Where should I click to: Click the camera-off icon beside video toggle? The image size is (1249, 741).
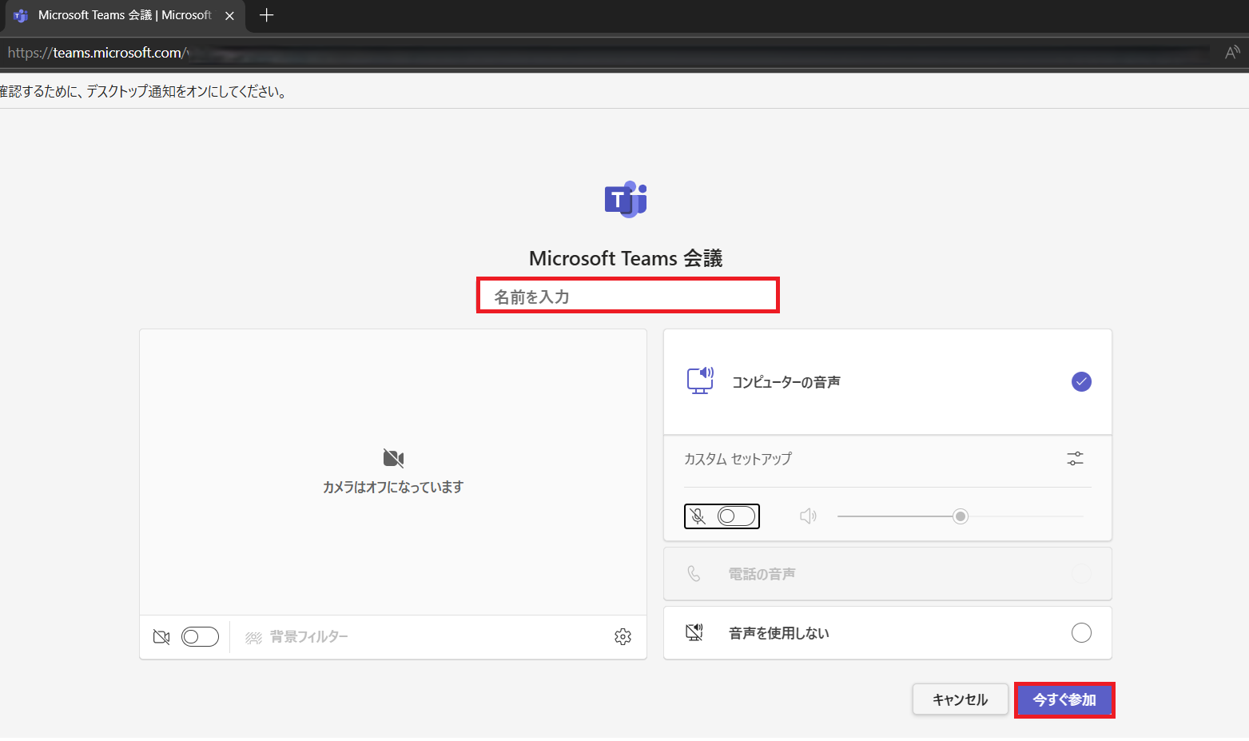tap(161, 637)
